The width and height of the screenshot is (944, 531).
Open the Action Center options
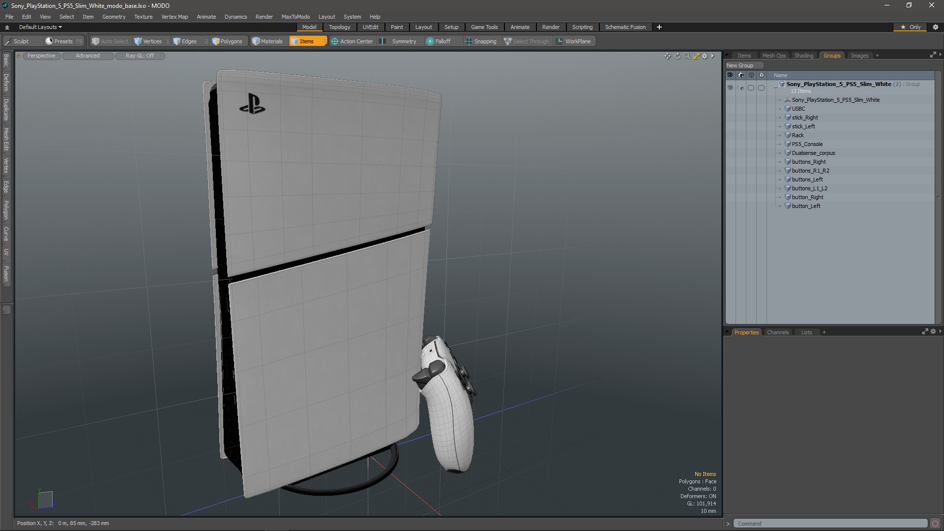coord(352,41)
